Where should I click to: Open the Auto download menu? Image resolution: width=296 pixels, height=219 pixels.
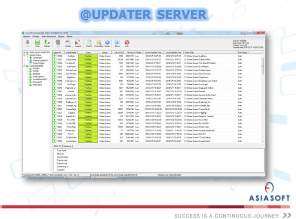49,37
